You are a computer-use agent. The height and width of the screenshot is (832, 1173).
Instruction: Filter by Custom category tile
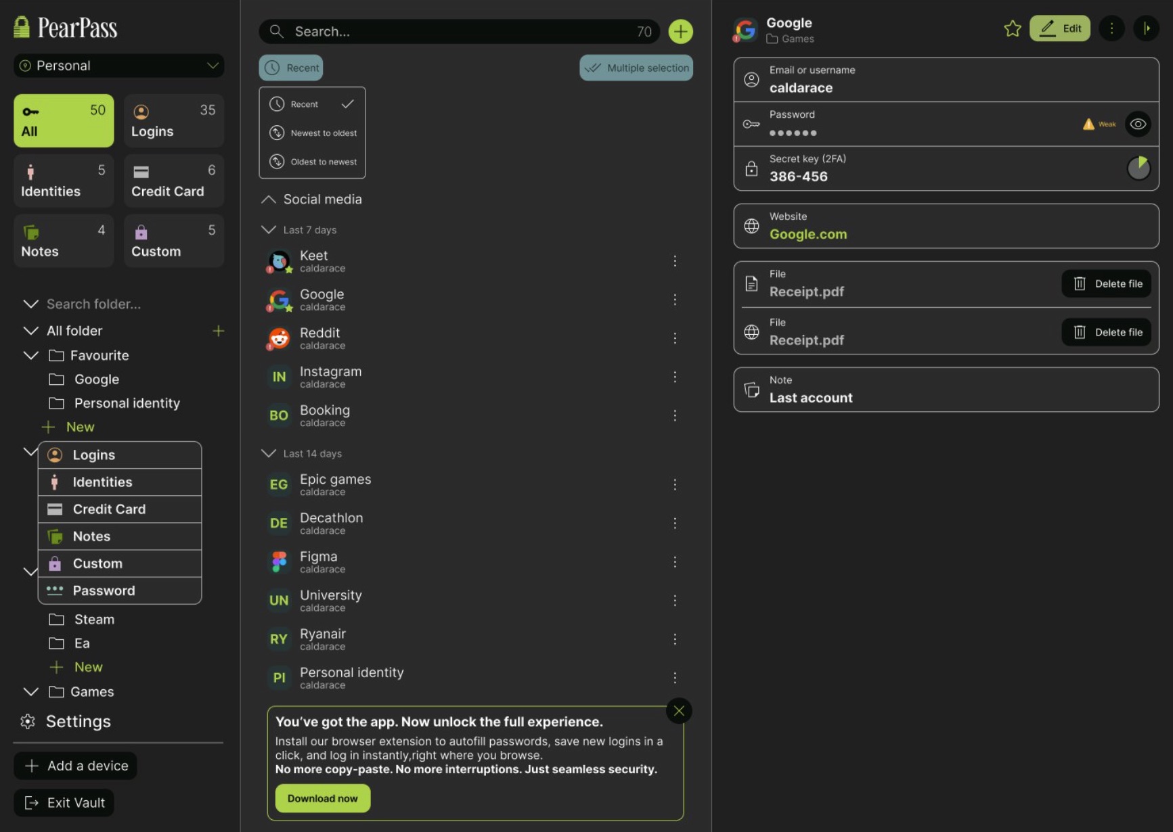tap(174, 241)
